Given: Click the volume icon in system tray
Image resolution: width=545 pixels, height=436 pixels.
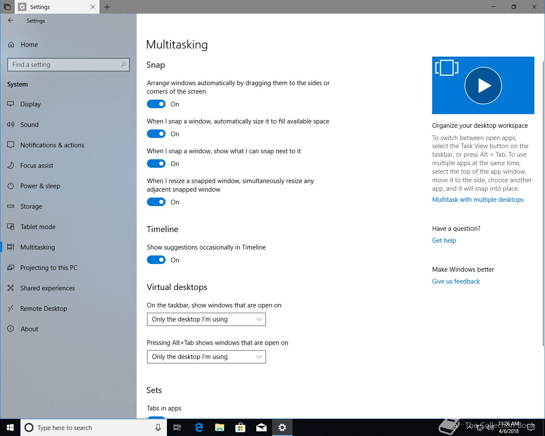Looking at the screenshot, I should click(490, 427).
